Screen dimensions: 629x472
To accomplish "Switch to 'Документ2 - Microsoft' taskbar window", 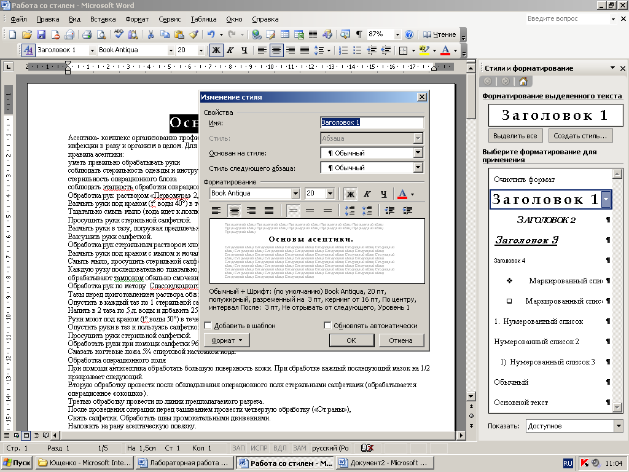I will [x=385, y=463].
